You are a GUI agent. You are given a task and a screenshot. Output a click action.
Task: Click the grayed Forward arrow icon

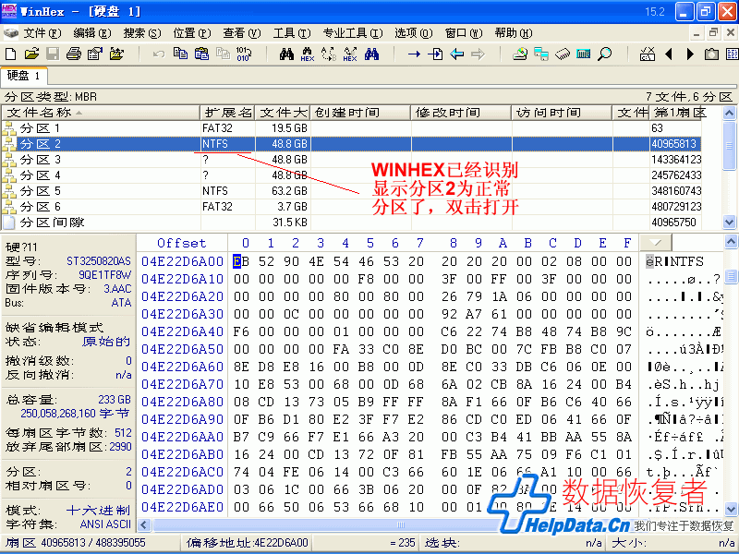tap(478, 54)
